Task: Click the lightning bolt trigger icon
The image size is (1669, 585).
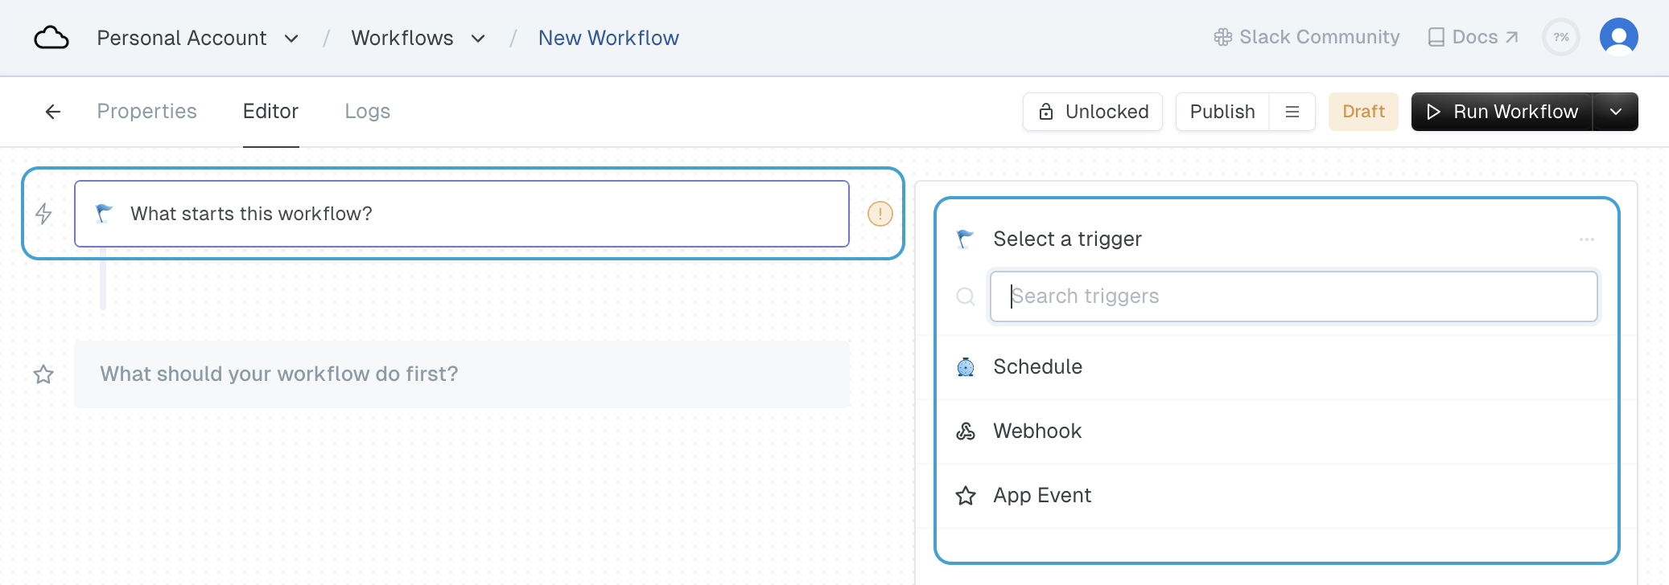Action: [x=44, y=214]
